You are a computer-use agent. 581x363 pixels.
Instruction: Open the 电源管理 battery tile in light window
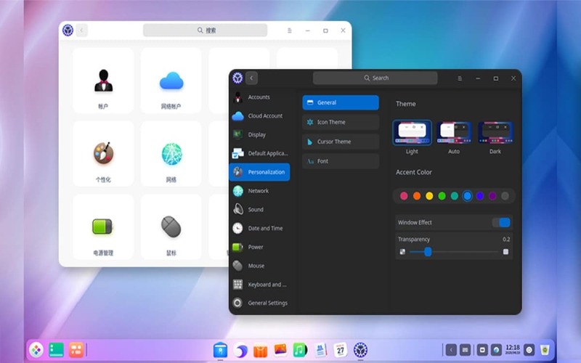[x=103, y=227]
